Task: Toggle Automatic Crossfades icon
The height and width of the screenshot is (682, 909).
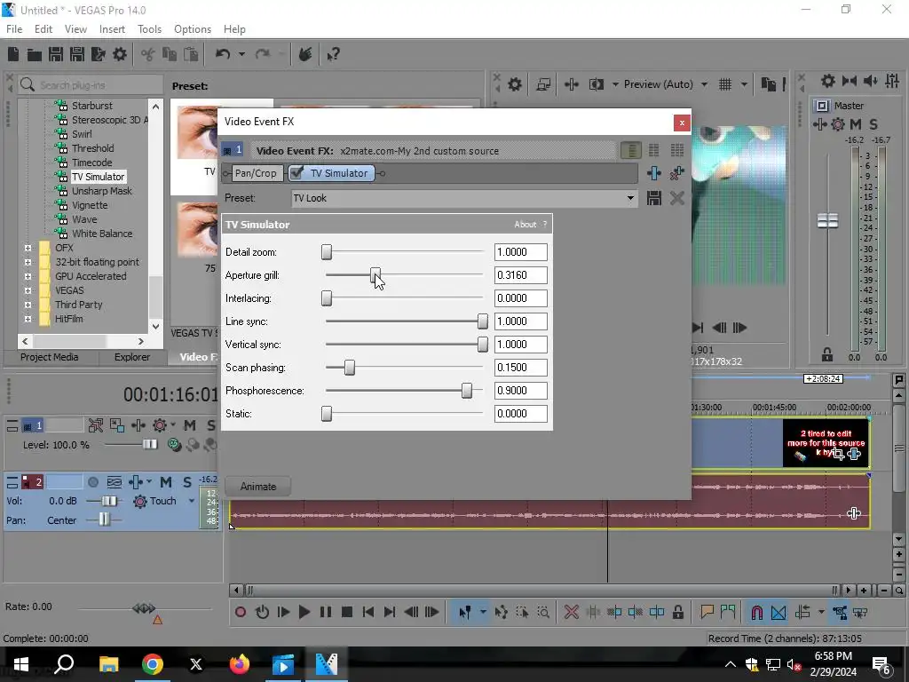Action: (779, 612)
